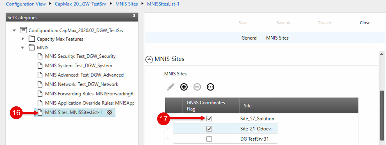Viewport: 386px width, 145px height.
Task: Click the MNIS Application Override Rules document icon
Action: coord(40,103)
